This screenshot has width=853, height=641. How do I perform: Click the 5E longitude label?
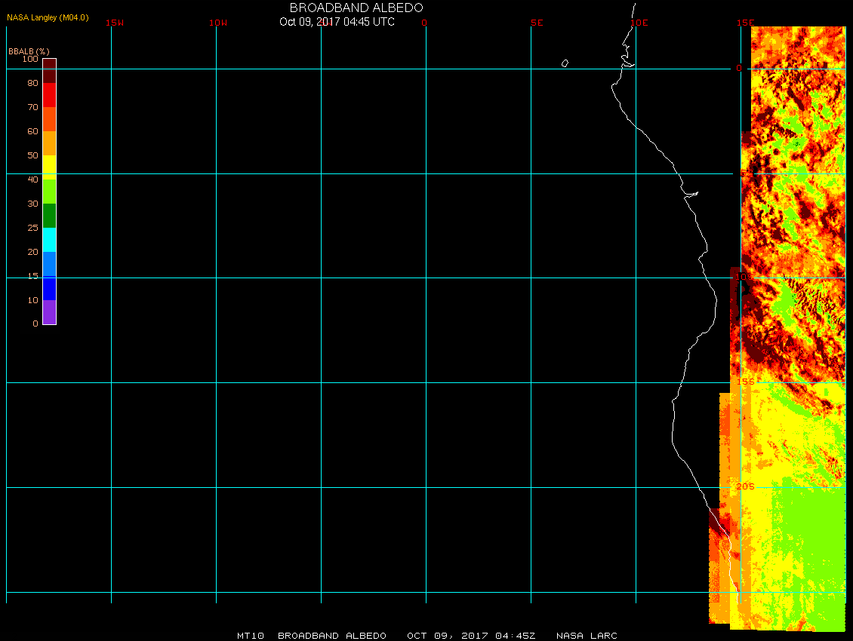tap(537, 23)
